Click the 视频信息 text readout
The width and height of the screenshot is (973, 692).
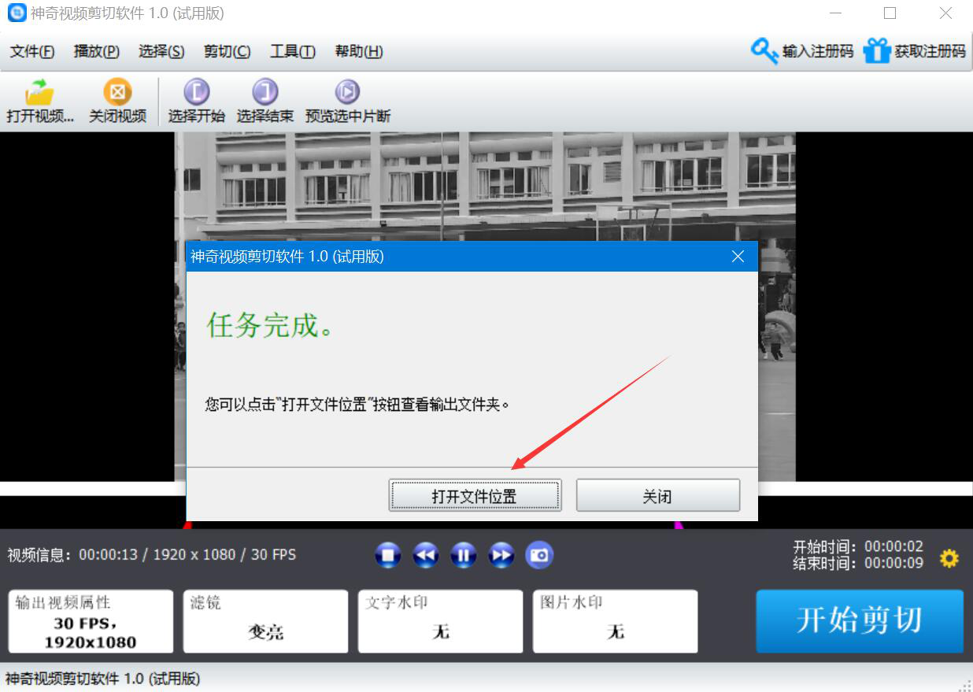tap(152, 555)
